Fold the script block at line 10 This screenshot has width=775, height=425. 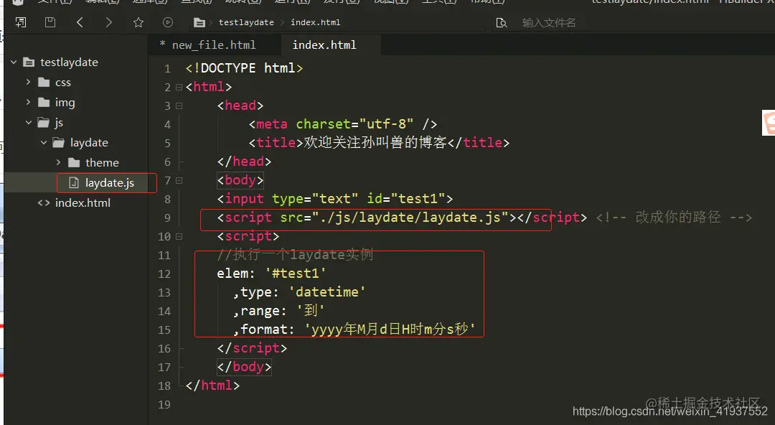179,236
